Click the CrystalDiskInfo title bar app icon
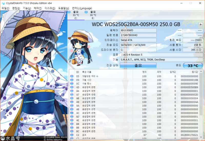The image size is (205, 141). 3,3
